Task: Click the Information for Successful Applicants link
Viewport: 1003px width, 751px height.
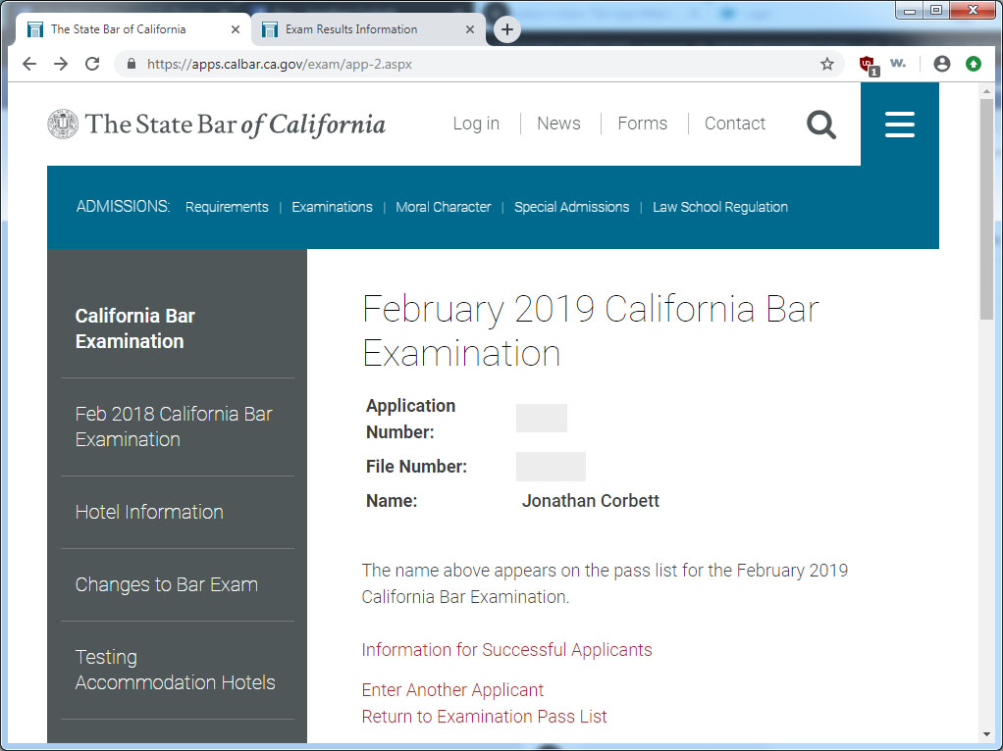Action: tap(506, 650)
